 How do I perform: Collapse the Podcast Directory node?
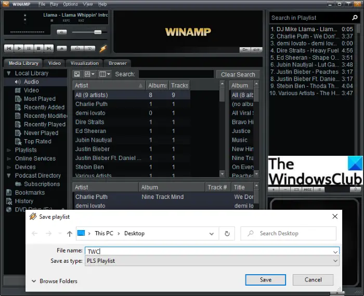(9, 176)
